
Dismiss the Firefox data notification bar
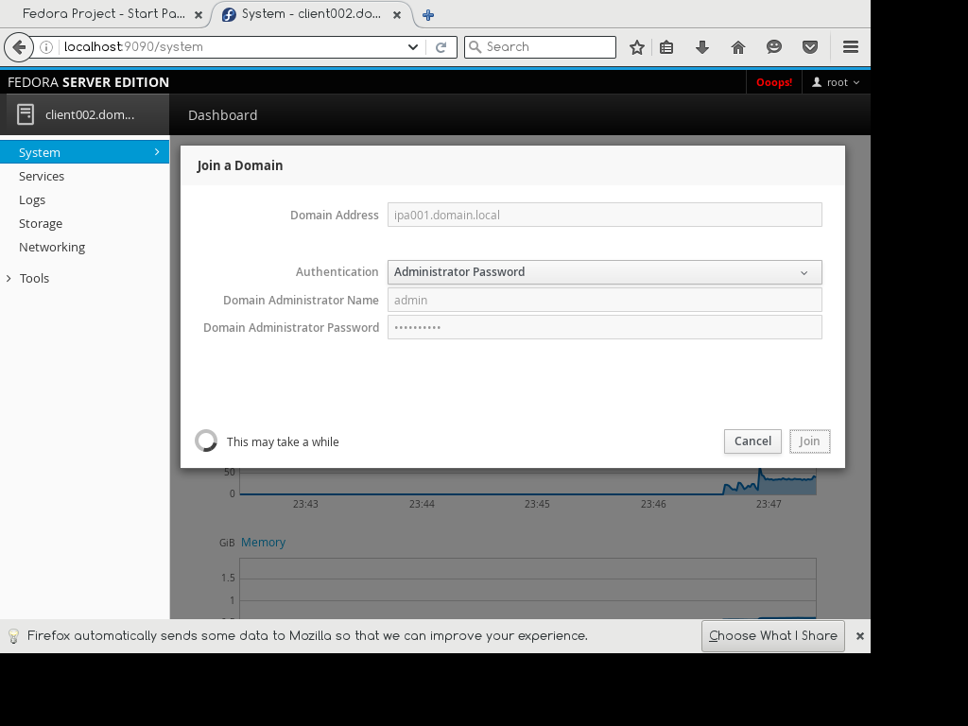tap(860, 636)
